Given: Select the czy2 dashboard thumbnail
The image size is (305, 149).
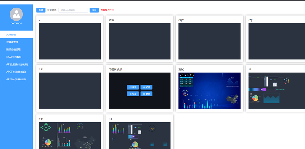Looking at the screenshot, I should (x=209, y=42).
